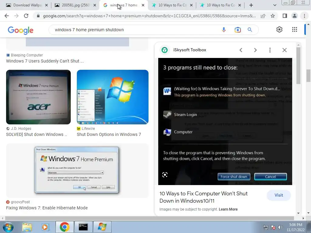Click the large preview image in panel
The width and height of the screenshot is (311, 233).
tap(225, 121)
